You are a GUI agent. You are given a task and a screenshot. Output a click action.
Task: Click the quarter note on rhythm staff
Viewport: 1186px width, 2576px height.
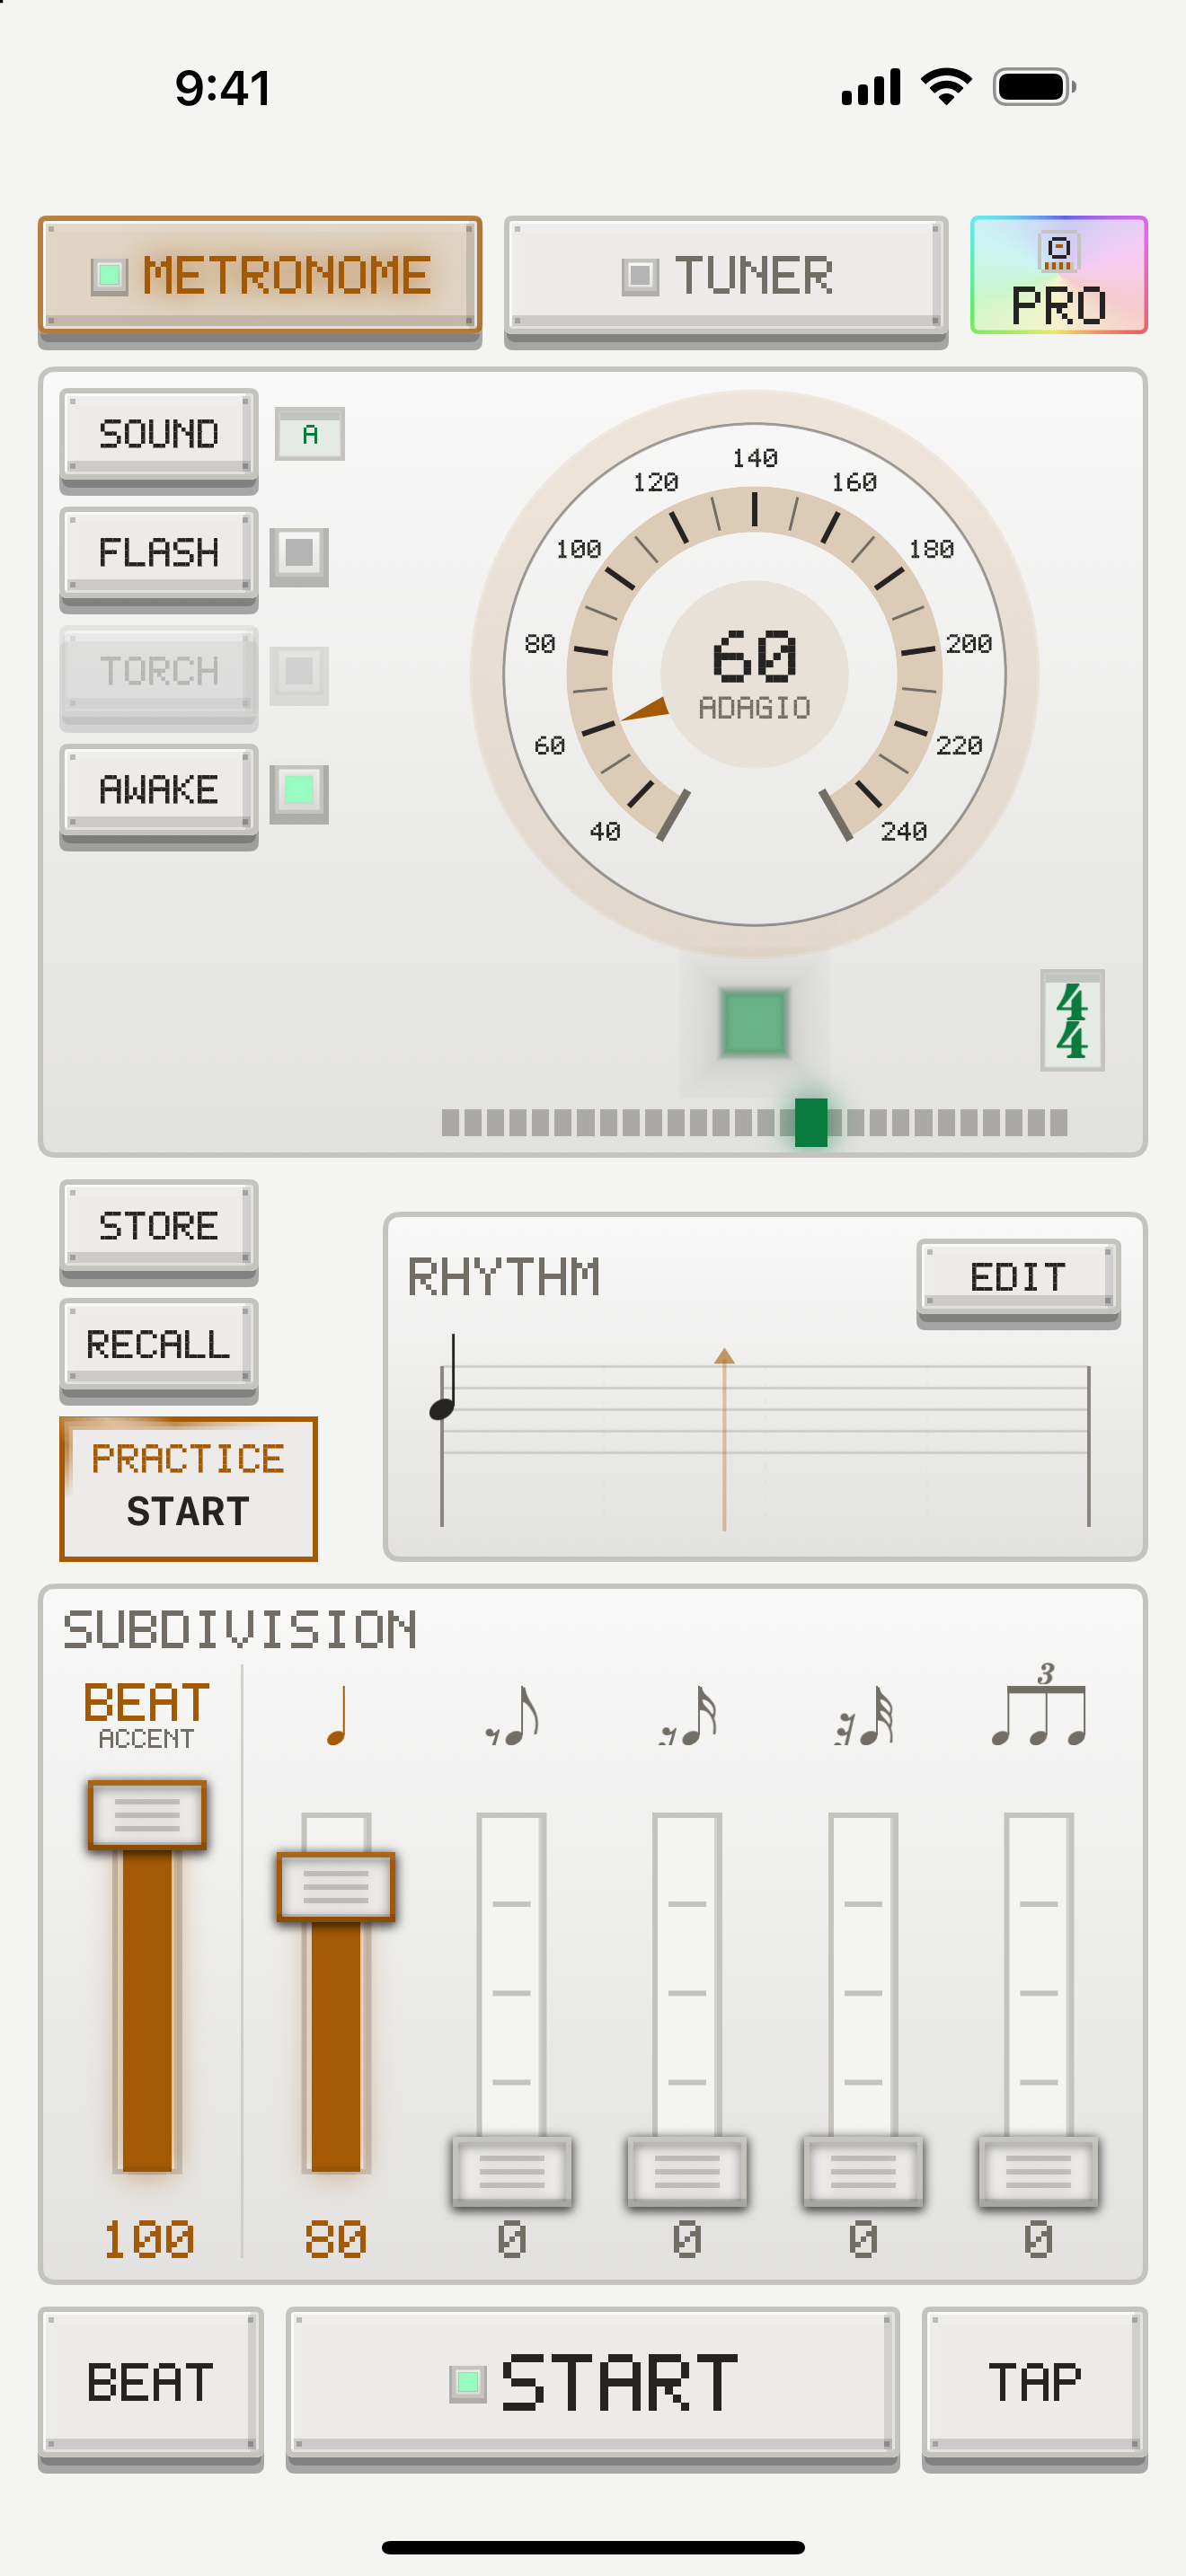[x=444, y=1376]
